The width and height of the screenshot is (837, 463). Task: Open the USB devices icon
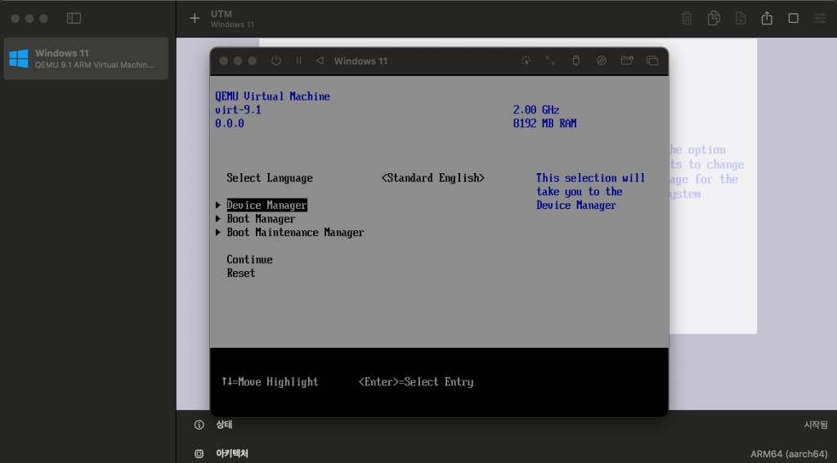pos(576,60)
